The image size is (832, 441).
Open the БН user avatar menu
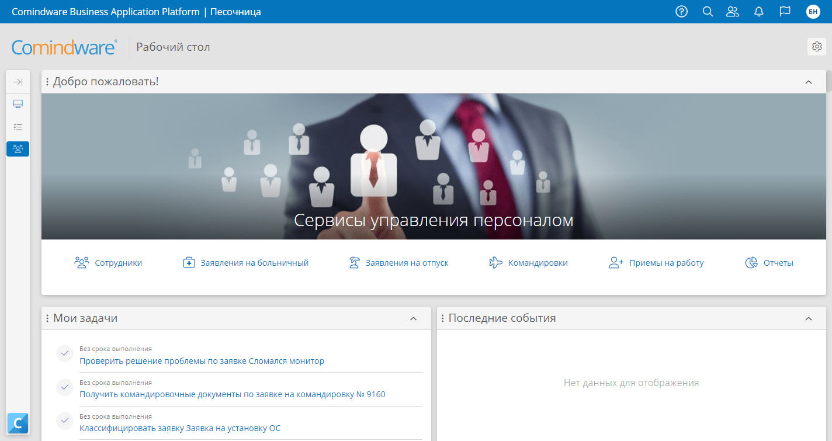813,12
